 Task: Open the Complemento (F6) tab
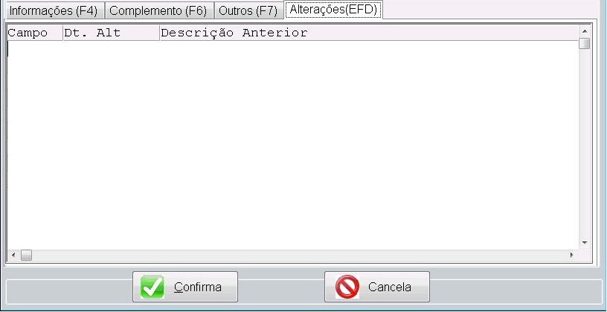[x=158, y=11]
